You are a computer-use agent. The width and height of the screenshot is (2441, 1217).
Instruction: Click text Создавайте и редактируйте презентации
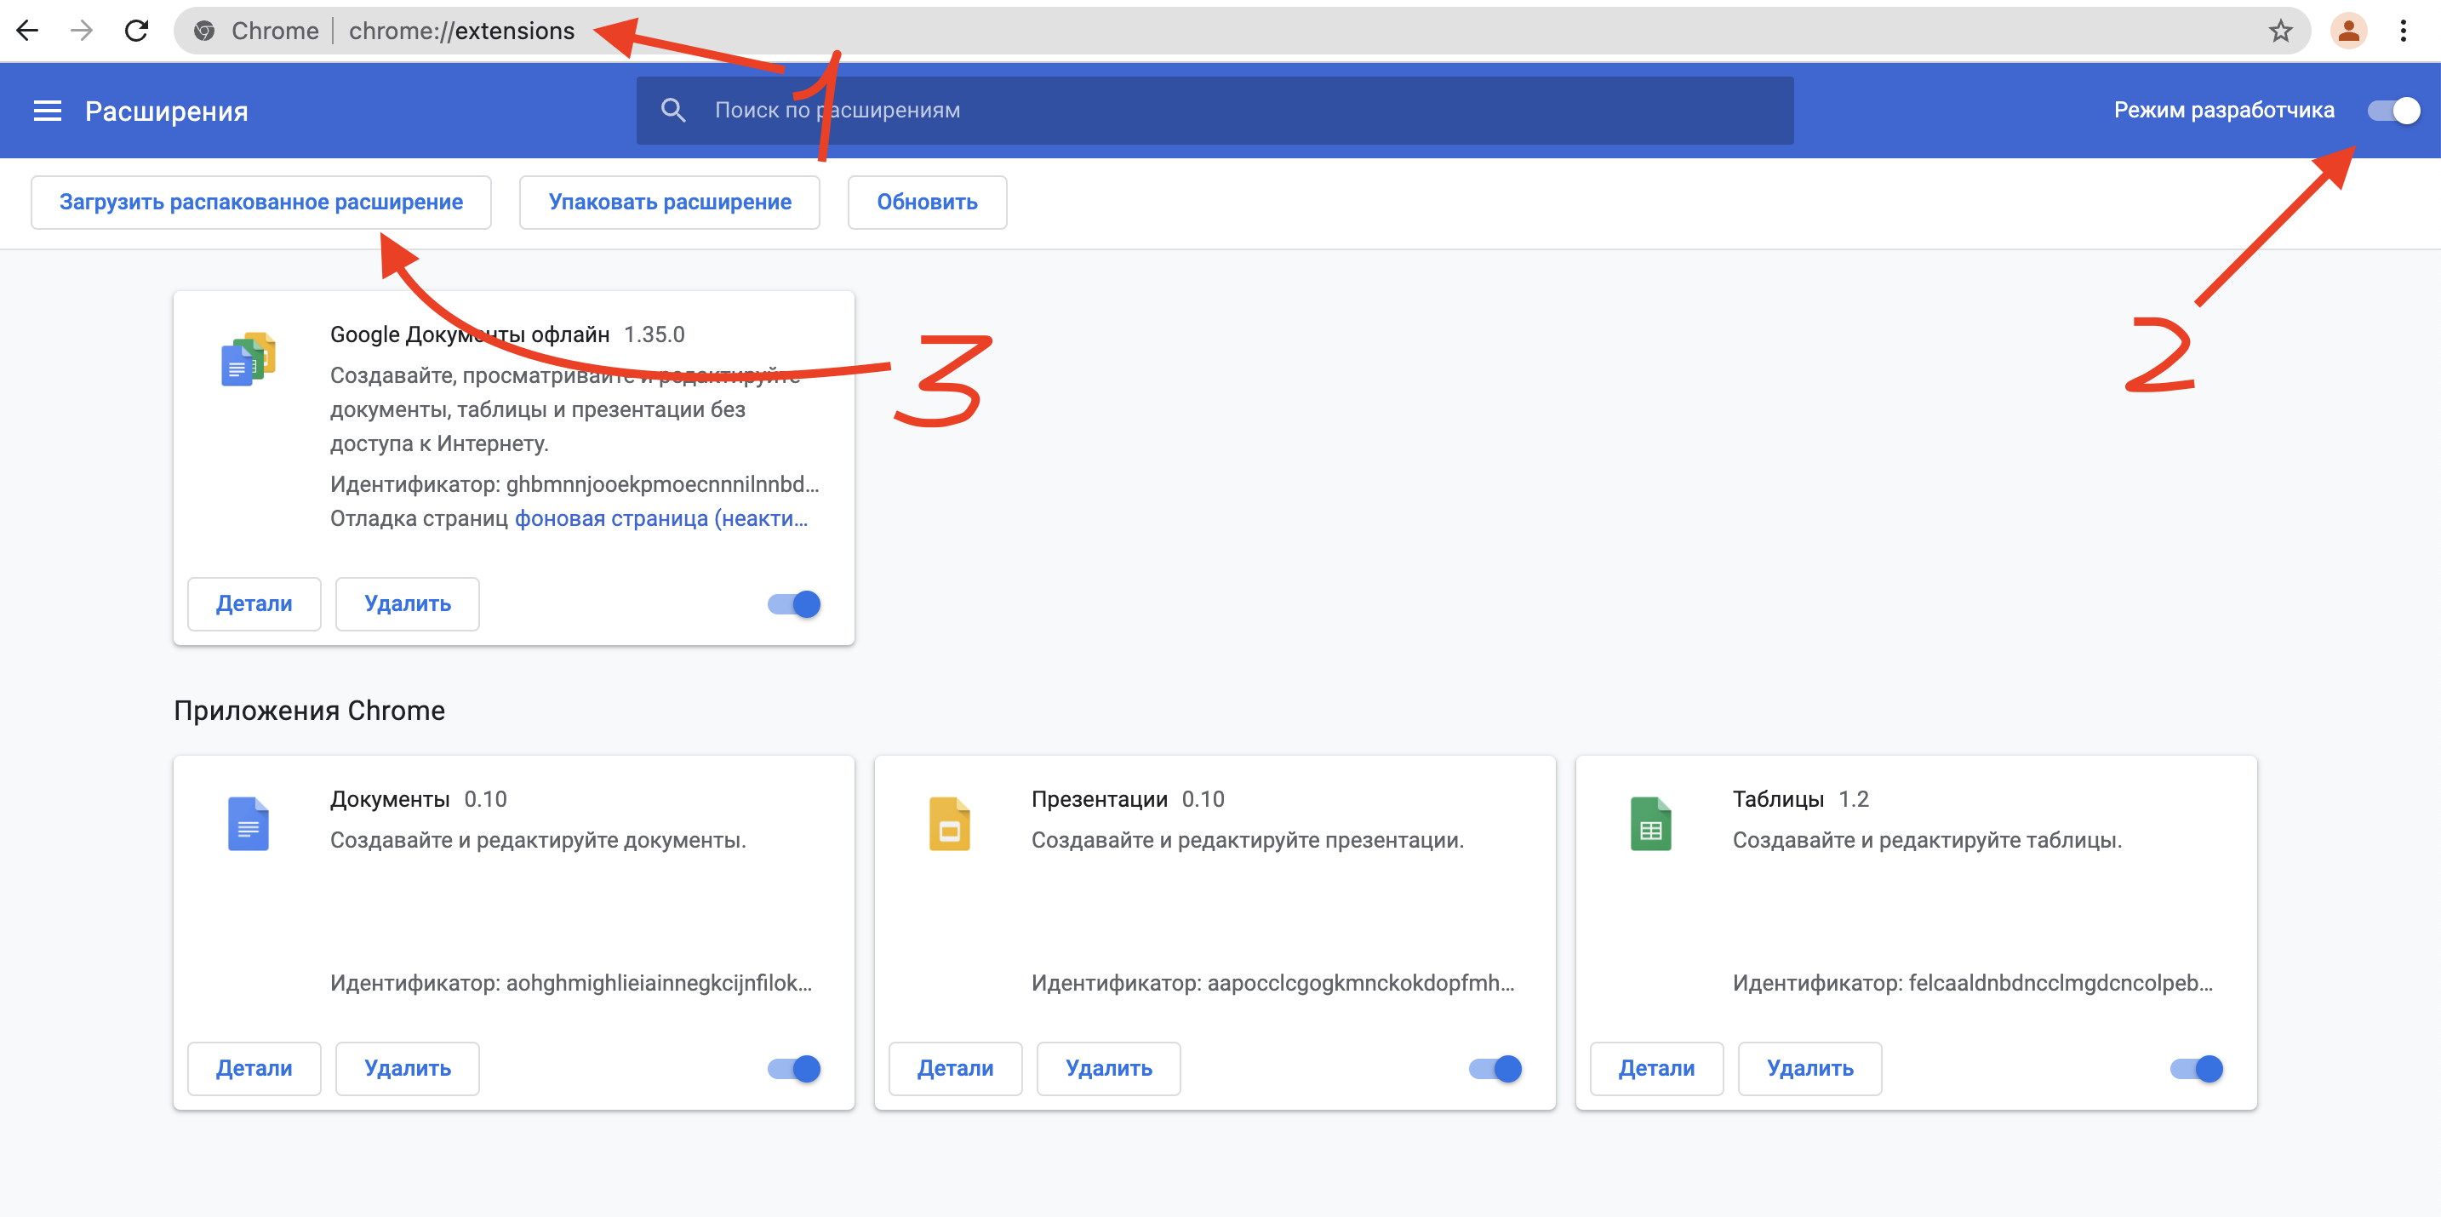pyautogui.click(x=1248, y=840)
